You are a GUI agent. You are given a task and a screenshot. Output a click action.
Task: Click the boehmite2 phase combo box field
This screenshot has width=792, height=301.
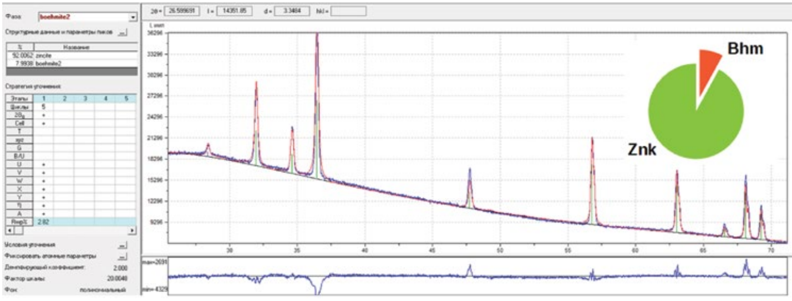[x=83, y=18]
